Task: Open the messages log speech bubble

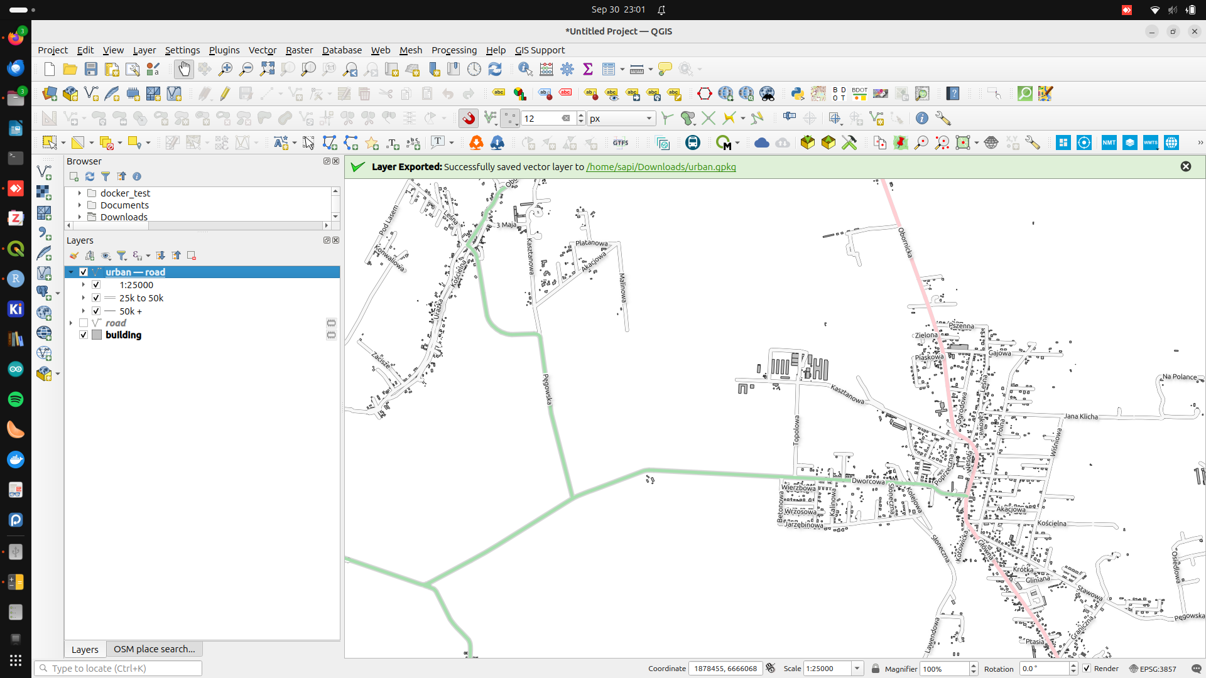Action: tap(1196, 669)
